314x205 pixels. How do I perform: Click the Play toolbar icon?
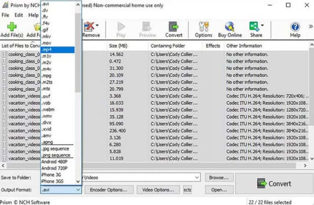(x=121, y=27)
